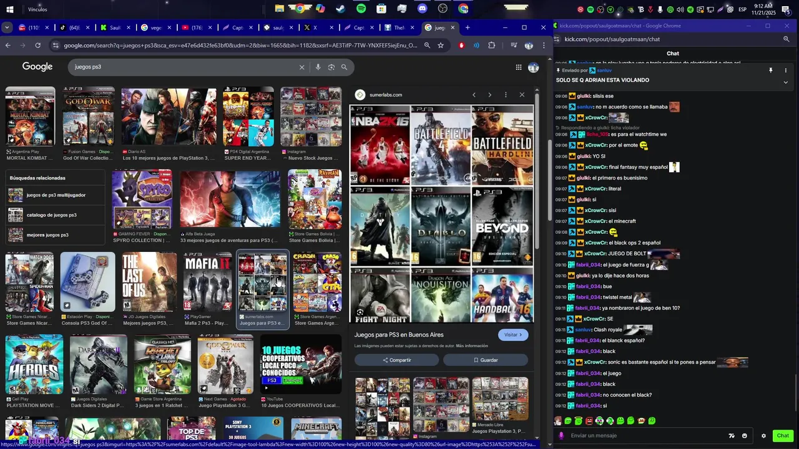Zoom icon in Chrome address bar

pos(427,46)
